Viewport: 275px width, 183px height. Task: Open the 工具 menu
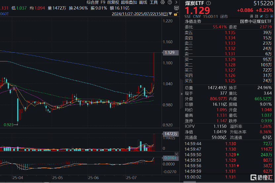154,2
